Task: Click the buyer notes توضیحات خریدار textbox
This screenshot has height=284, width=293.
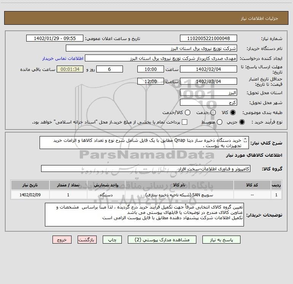Action: point(144,215)
